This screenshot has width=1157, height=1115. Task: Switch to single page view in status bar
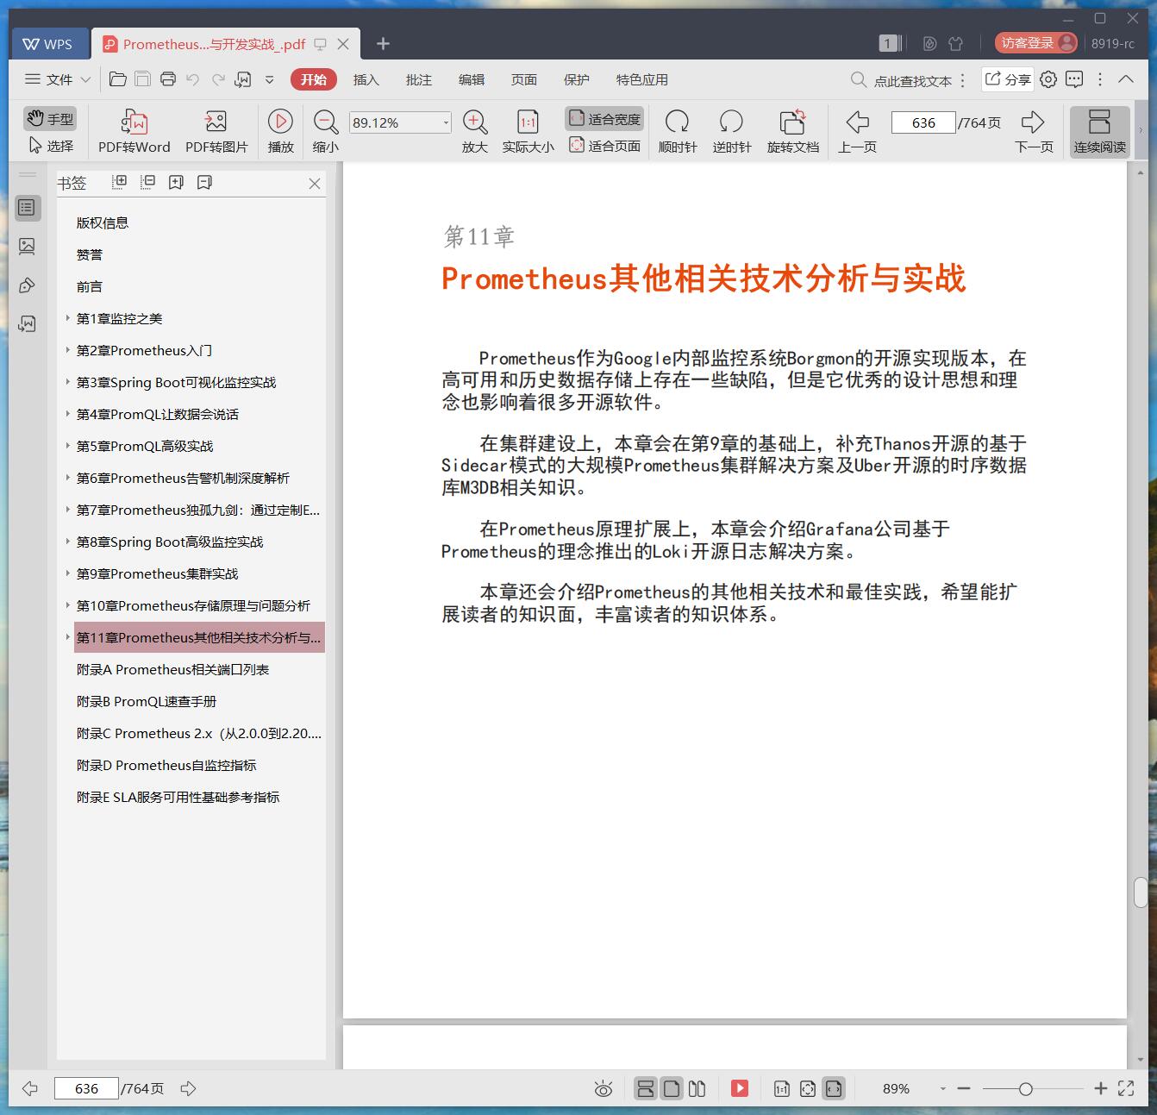(672, 1088)
